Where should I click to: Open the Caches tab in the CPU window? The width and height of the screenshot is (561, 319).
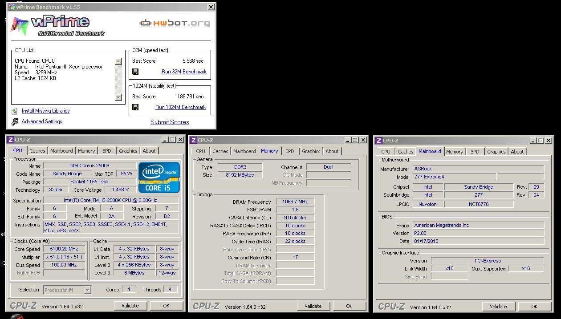coord(37,151)
